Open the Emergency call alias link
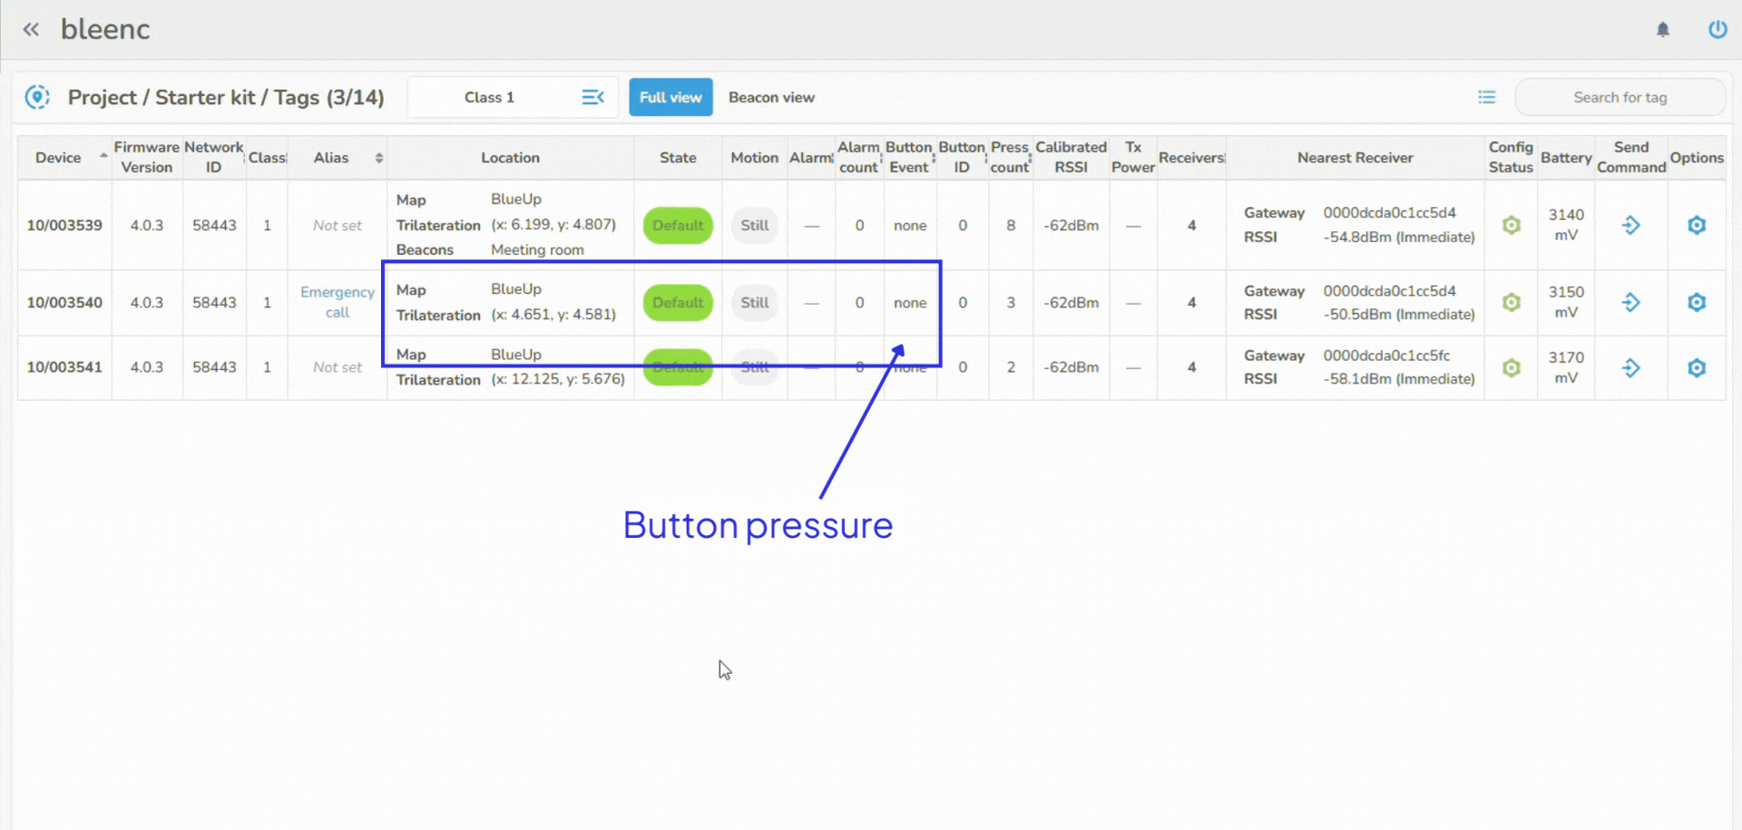 [x=337, y=302]
